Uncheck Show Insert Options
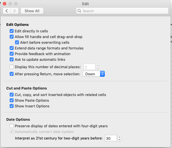Image resolution: width=172 pixels, height=148 pixels. pos(12,106)
